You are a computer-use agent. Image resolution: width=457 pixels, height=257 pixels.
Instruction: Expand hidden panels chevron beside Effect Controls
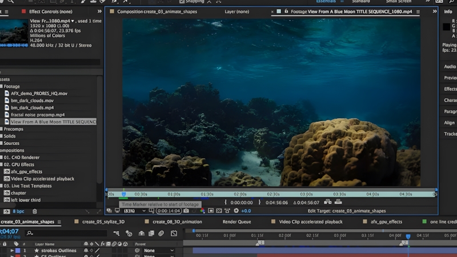(x=100, y=11)
